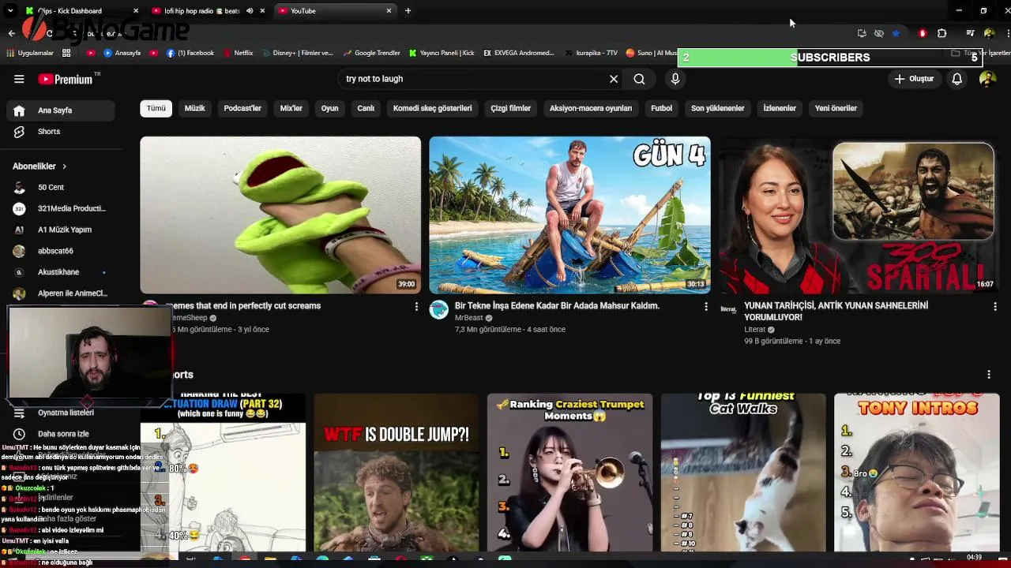Open Shorts from the sidebar

click(61, 132)
